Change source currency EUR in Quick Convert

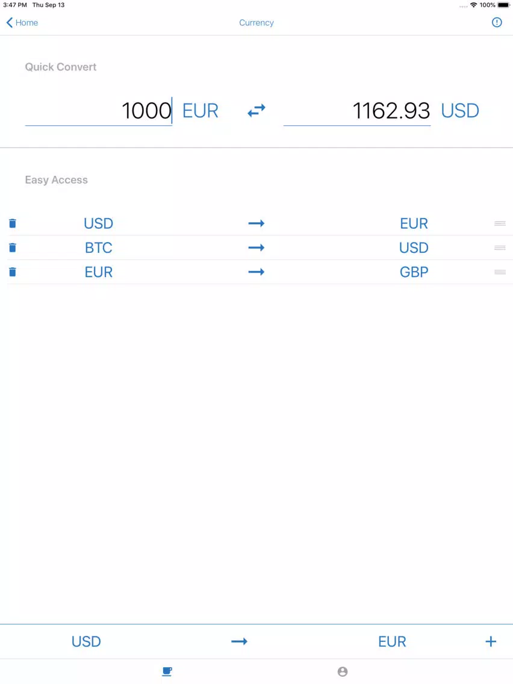(201, 111)
